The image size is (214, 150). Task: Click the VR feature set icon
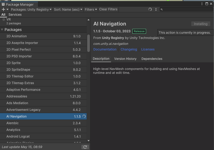[x=4, y=20]
